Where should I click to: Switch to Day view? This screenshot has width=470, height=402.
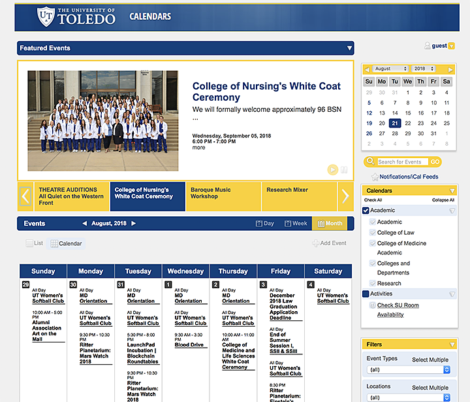pos(264,224)
